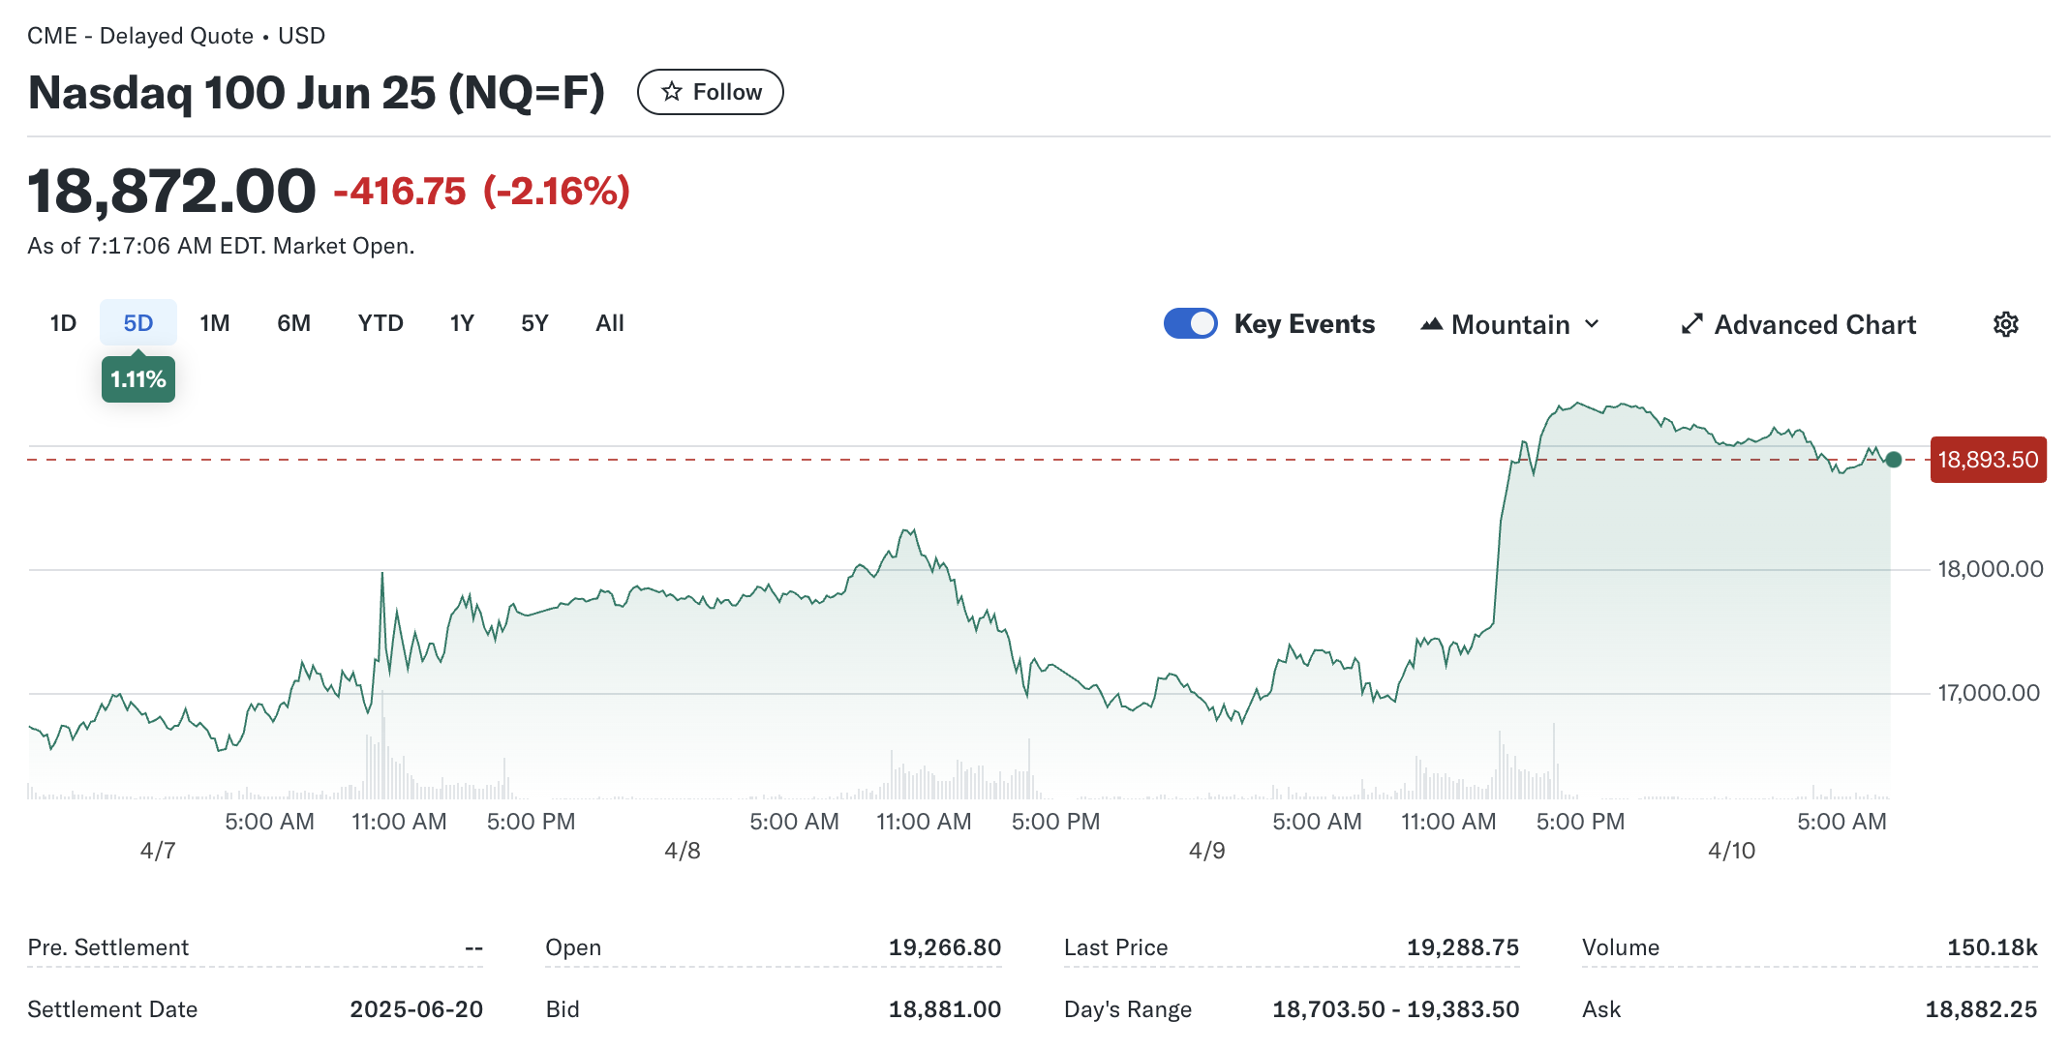Show All time range
The image size is (2070, 1051).
[x=610, y=323]
